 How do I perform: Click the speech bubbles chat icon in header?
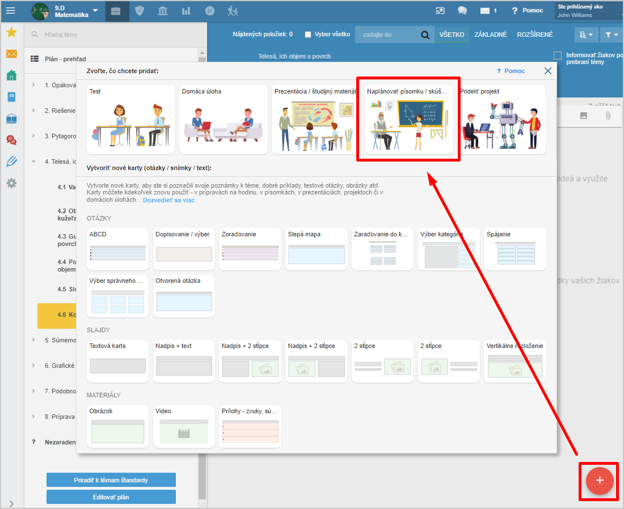pyautogui.click(x=462, y=11)
